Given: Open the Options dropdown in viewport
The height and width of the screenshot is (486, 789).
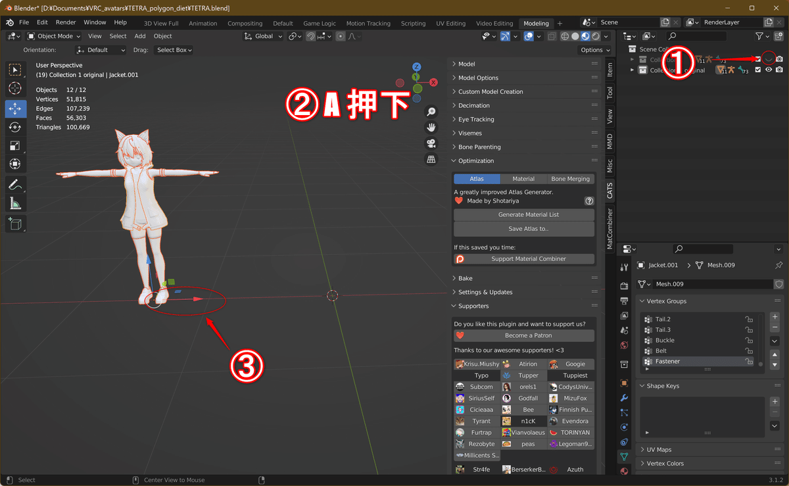Looking at the screenshot, I should 594,50.
